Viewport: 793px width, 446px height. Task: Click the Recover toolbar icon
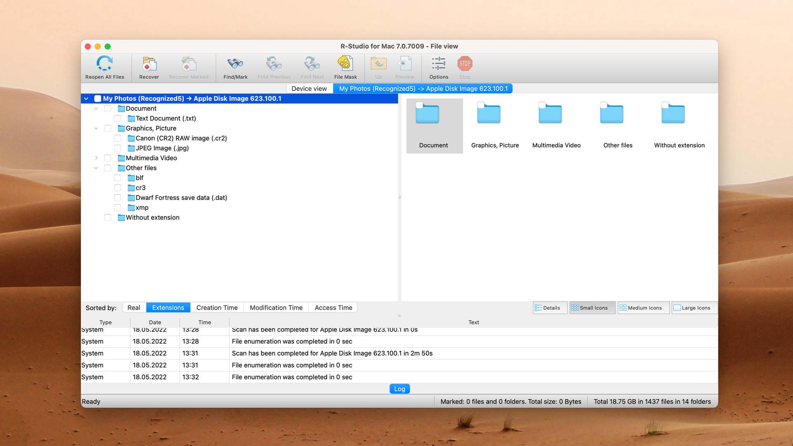pos(149,67)
